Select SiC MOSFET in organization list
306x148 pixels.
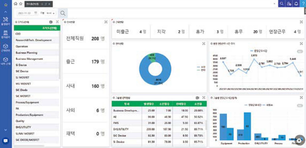[x=36, y=96]
